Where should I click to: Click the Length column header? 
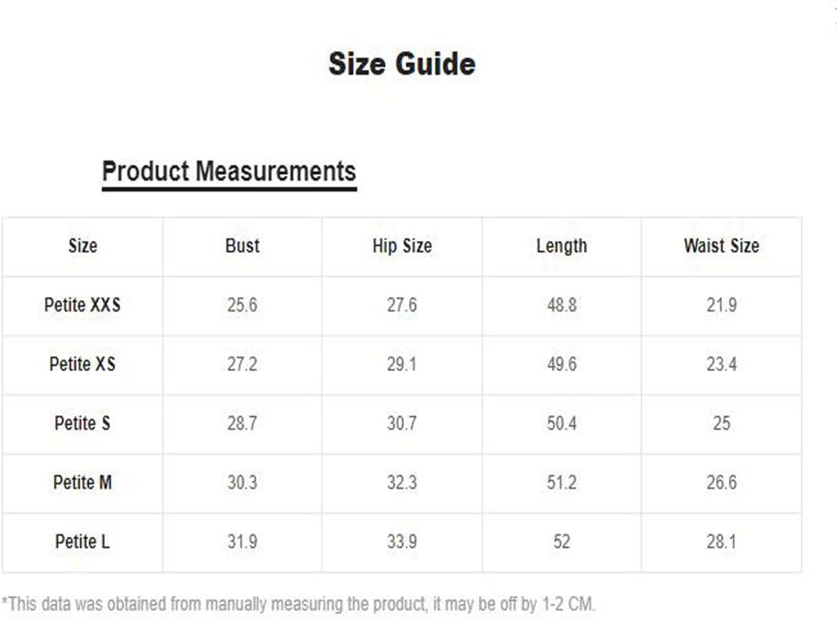pos(562,246)
